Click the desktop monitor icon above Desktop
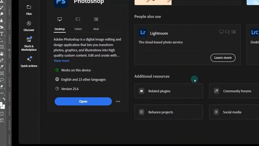 tap(59, 19)
